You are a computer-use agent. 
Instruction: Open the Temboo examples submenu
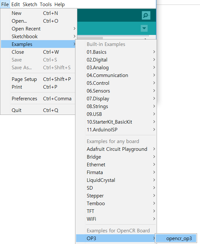click(x=116, y=204)
